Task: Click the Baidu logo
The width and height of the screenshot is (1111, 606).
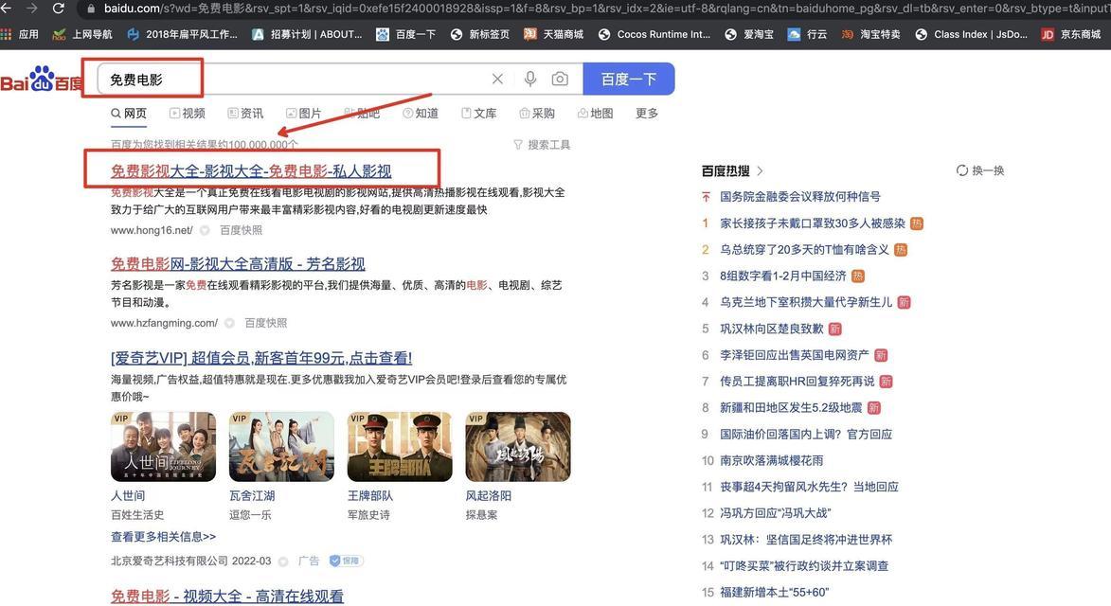Action: (41, 80)
